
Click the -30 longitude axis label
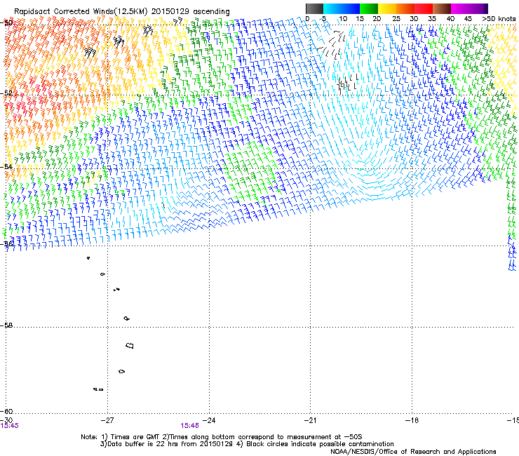coord(6,420)
